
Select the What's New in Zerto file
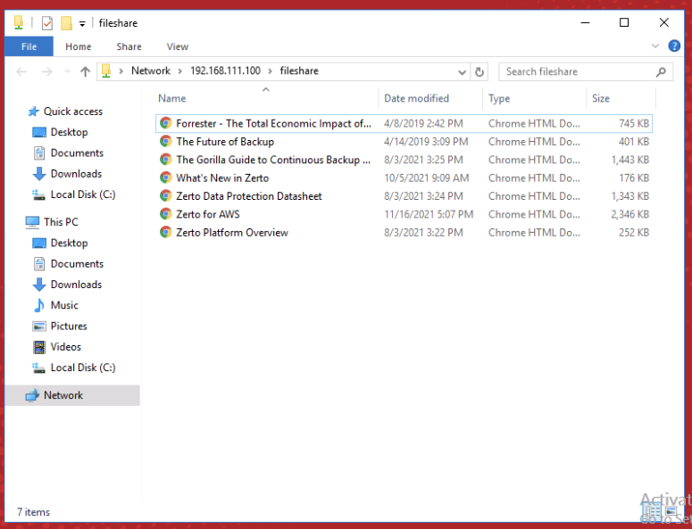[404, 178]
